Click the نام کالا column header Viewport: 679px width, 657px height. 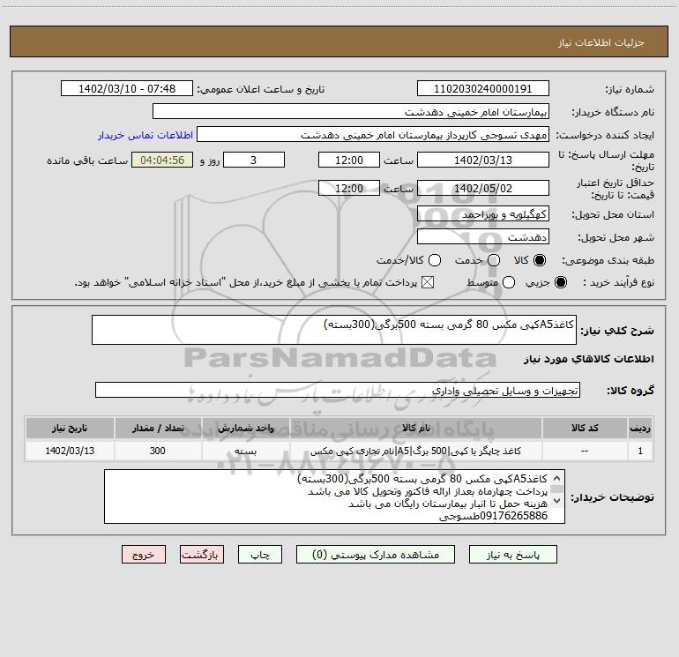coord(415,428)
